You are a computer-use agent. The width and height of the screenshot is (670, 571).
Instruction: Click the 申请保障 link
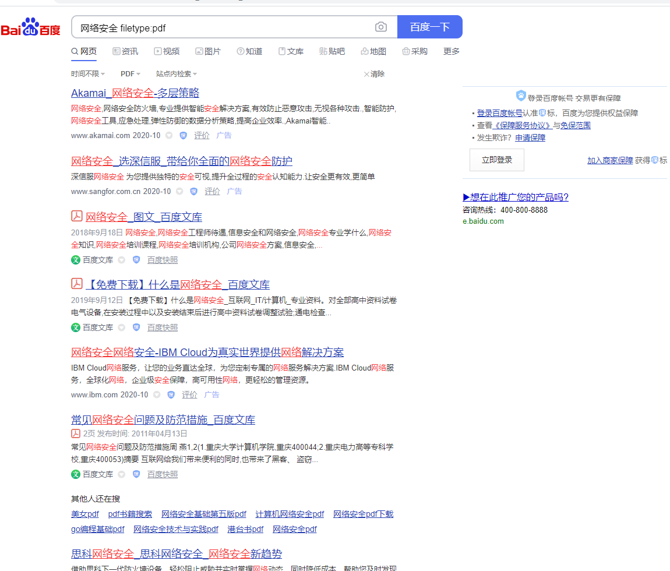[x=530, y=138]
